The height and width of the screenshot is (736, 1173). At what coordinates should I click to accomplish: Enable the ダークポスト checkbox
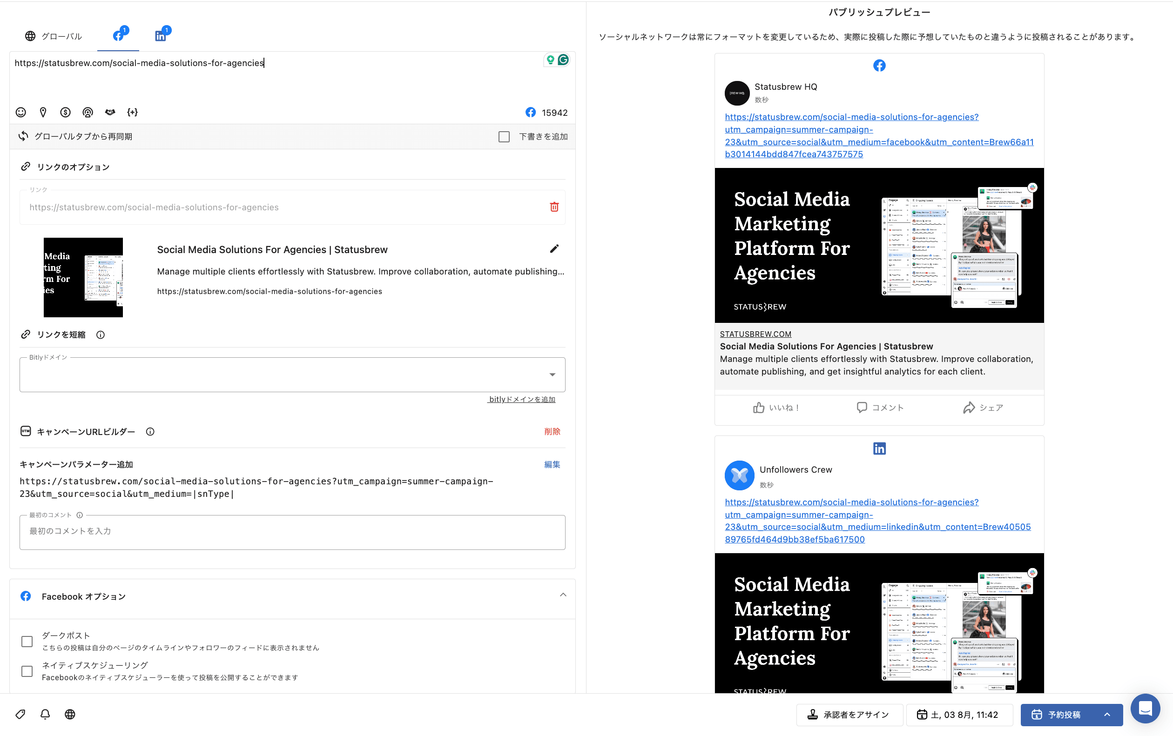[x=27, y=642]
